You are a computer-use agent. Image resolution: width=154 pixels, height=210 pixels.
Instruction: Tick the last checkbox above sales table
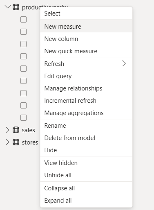[23, 117]
